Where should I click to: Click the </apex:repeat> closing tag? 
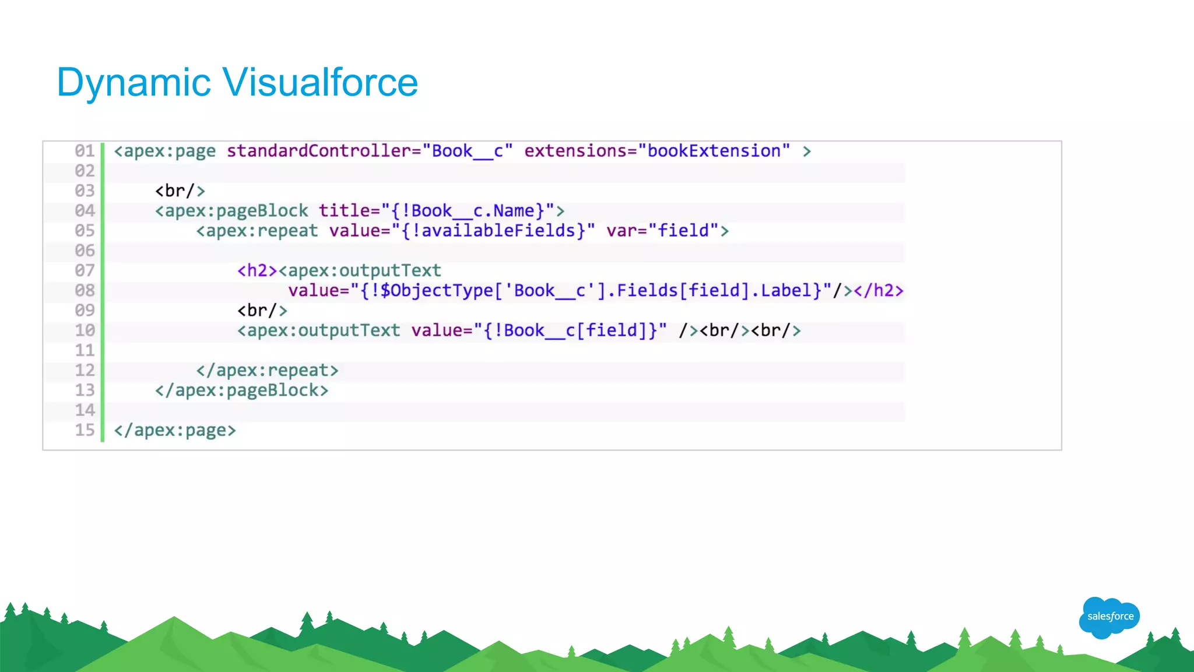267,370
